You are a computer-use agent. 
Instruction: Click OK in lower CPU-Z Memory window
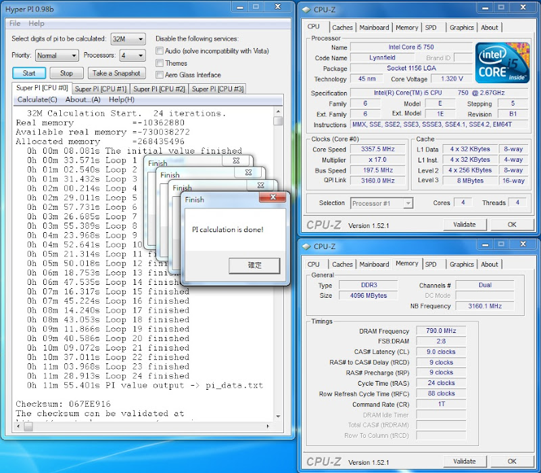[512, 461]
